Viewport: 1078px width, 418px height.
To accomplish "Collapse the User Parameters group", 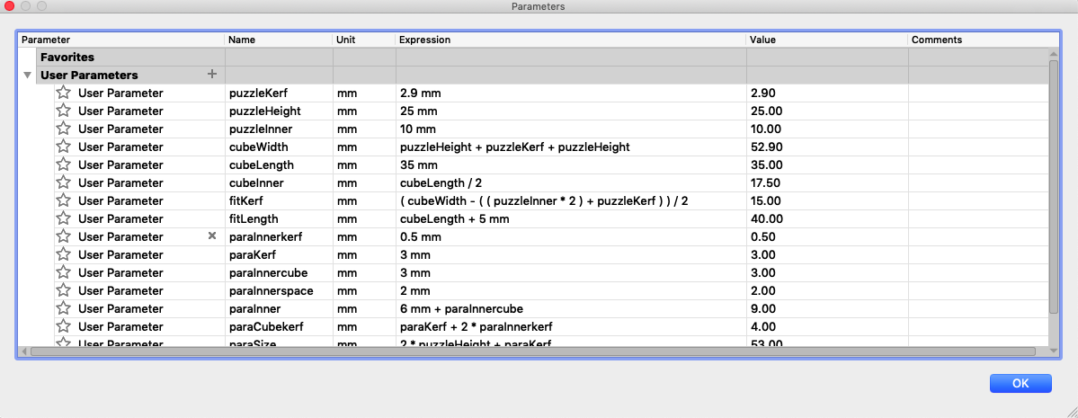I will tap(28, 76).
